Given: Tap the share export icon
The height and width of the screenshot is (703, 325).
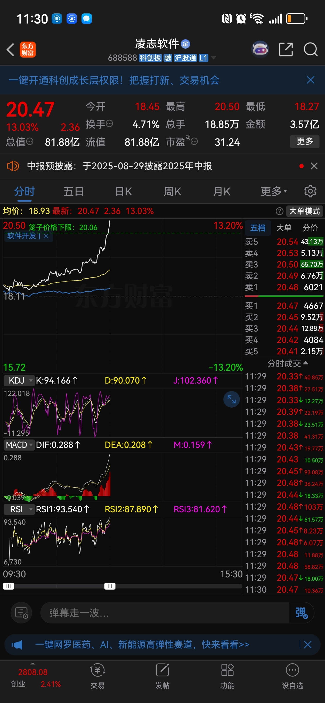Looking at the screenshot, I should click(286, 49).
